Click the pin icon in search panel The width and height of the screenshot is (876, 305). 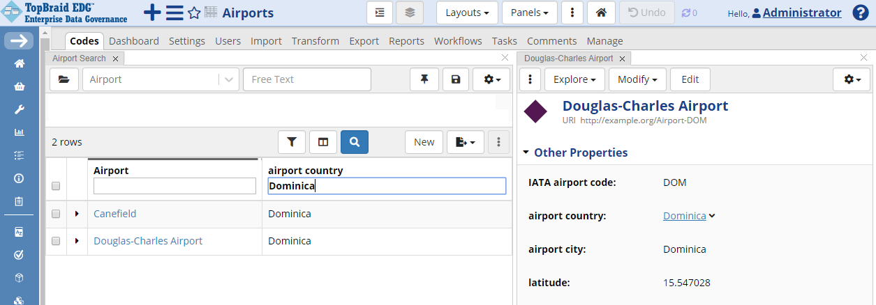[424, 79]
